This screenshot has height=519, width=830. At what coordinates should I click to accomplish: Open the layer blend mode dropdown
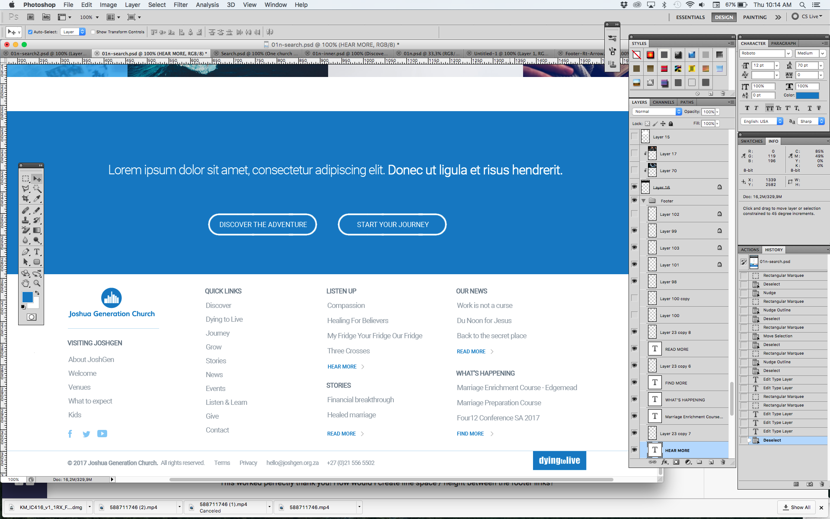[657, 112]
